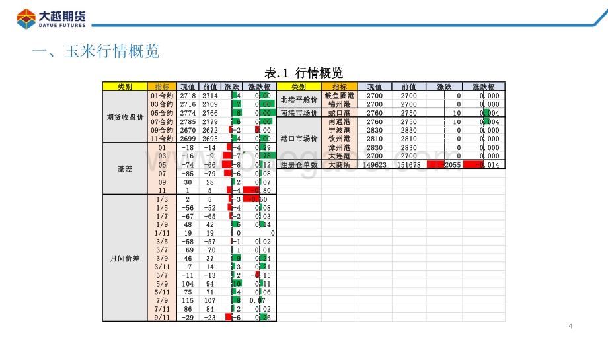Click the '漳州港' port cell
Screen dimensions: 608x342
coord(340,148)
